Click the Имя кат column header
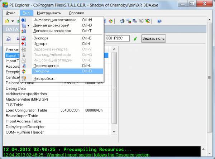Image resolution: width=215 pixels, height=159 pixels. 12,49
